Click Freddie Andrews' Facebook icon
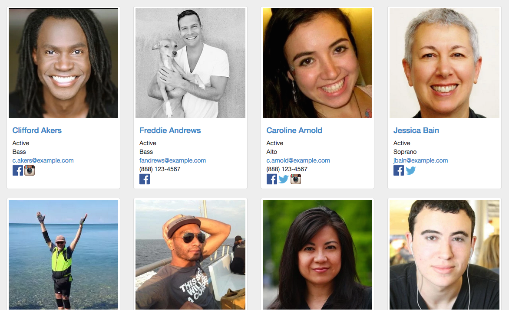This screenshot has width=509, height=310. coord(145,179)
